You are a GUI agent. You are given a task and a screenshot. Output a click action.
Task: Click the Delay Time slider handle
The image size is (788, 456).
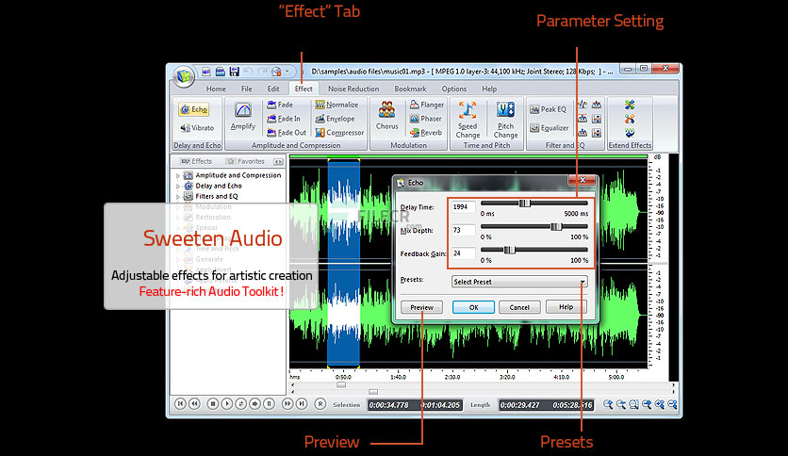(x=524, y=204)
